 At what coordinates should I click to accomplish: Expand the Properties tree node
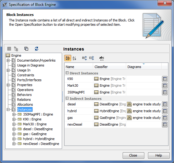point(8,85)
